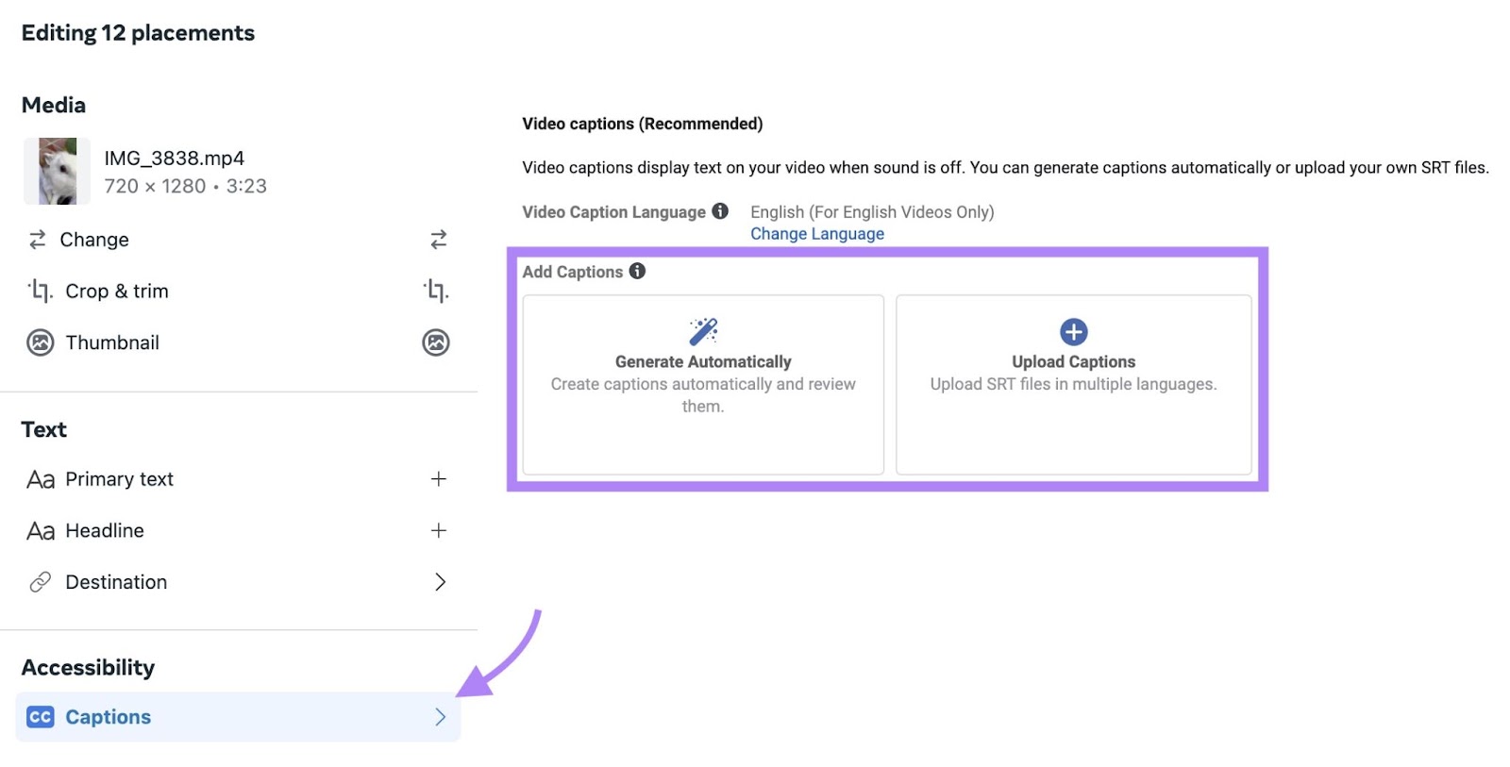This screenshot has height=767, width=1510.
Task: Expand the Destination settings
Action: pyautogui.click(x=440, y=582)
